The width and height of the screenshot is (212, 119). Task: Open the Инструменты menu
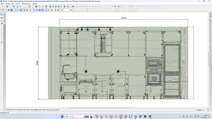tap(26, 4)
